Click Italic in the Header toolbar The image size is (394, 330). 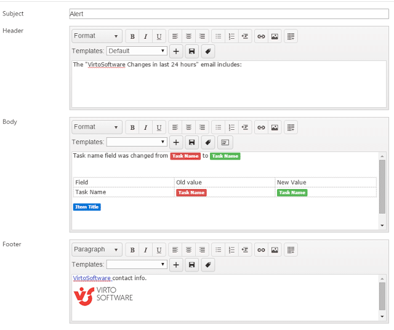point(145,36)
